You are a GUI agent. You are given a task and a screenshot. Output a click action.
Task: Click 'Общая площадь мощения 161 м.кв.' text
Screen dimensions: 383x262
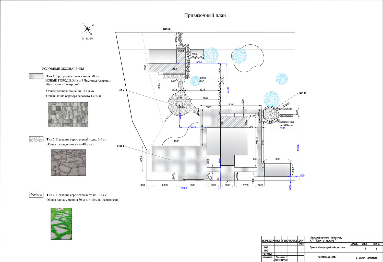click(x=70, y=91)
